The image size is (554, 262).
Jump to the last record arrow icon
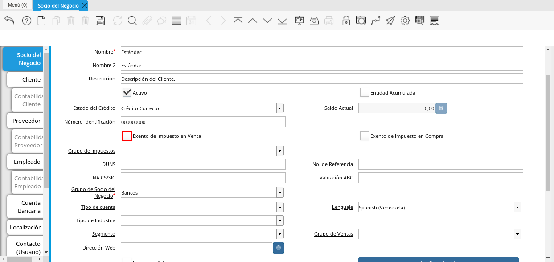[x=282, y=21]
